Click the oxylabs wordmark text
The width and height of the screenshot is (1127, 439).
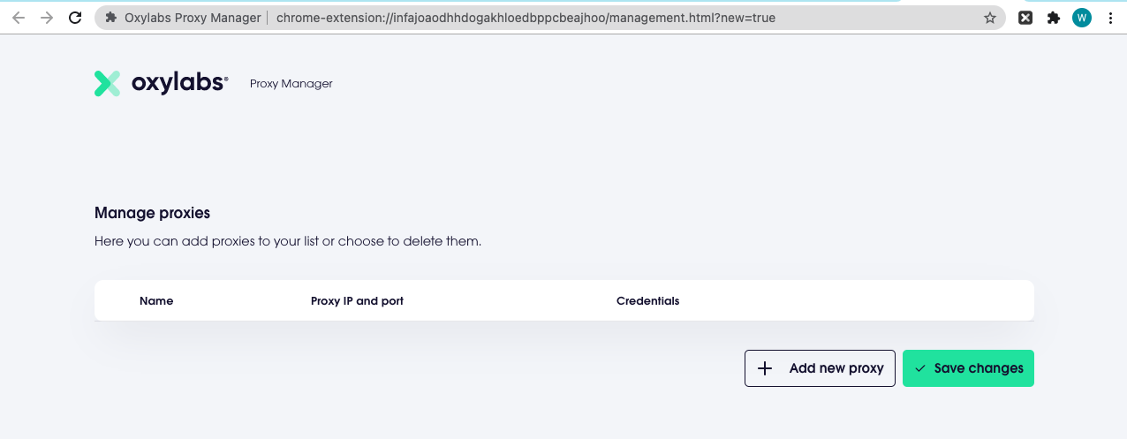click(179, 83)
